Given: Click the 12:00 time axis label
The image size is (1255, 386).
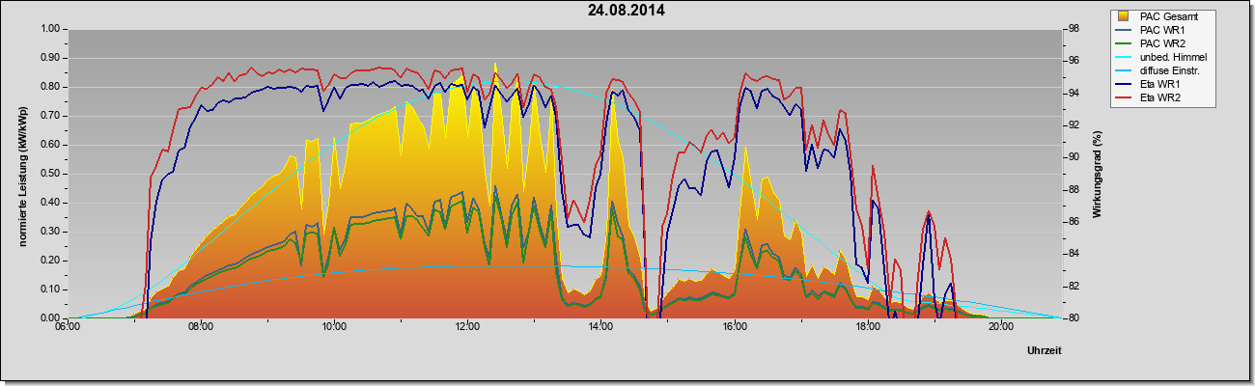Looking at the screenshot, I should (x=467, y=326).
